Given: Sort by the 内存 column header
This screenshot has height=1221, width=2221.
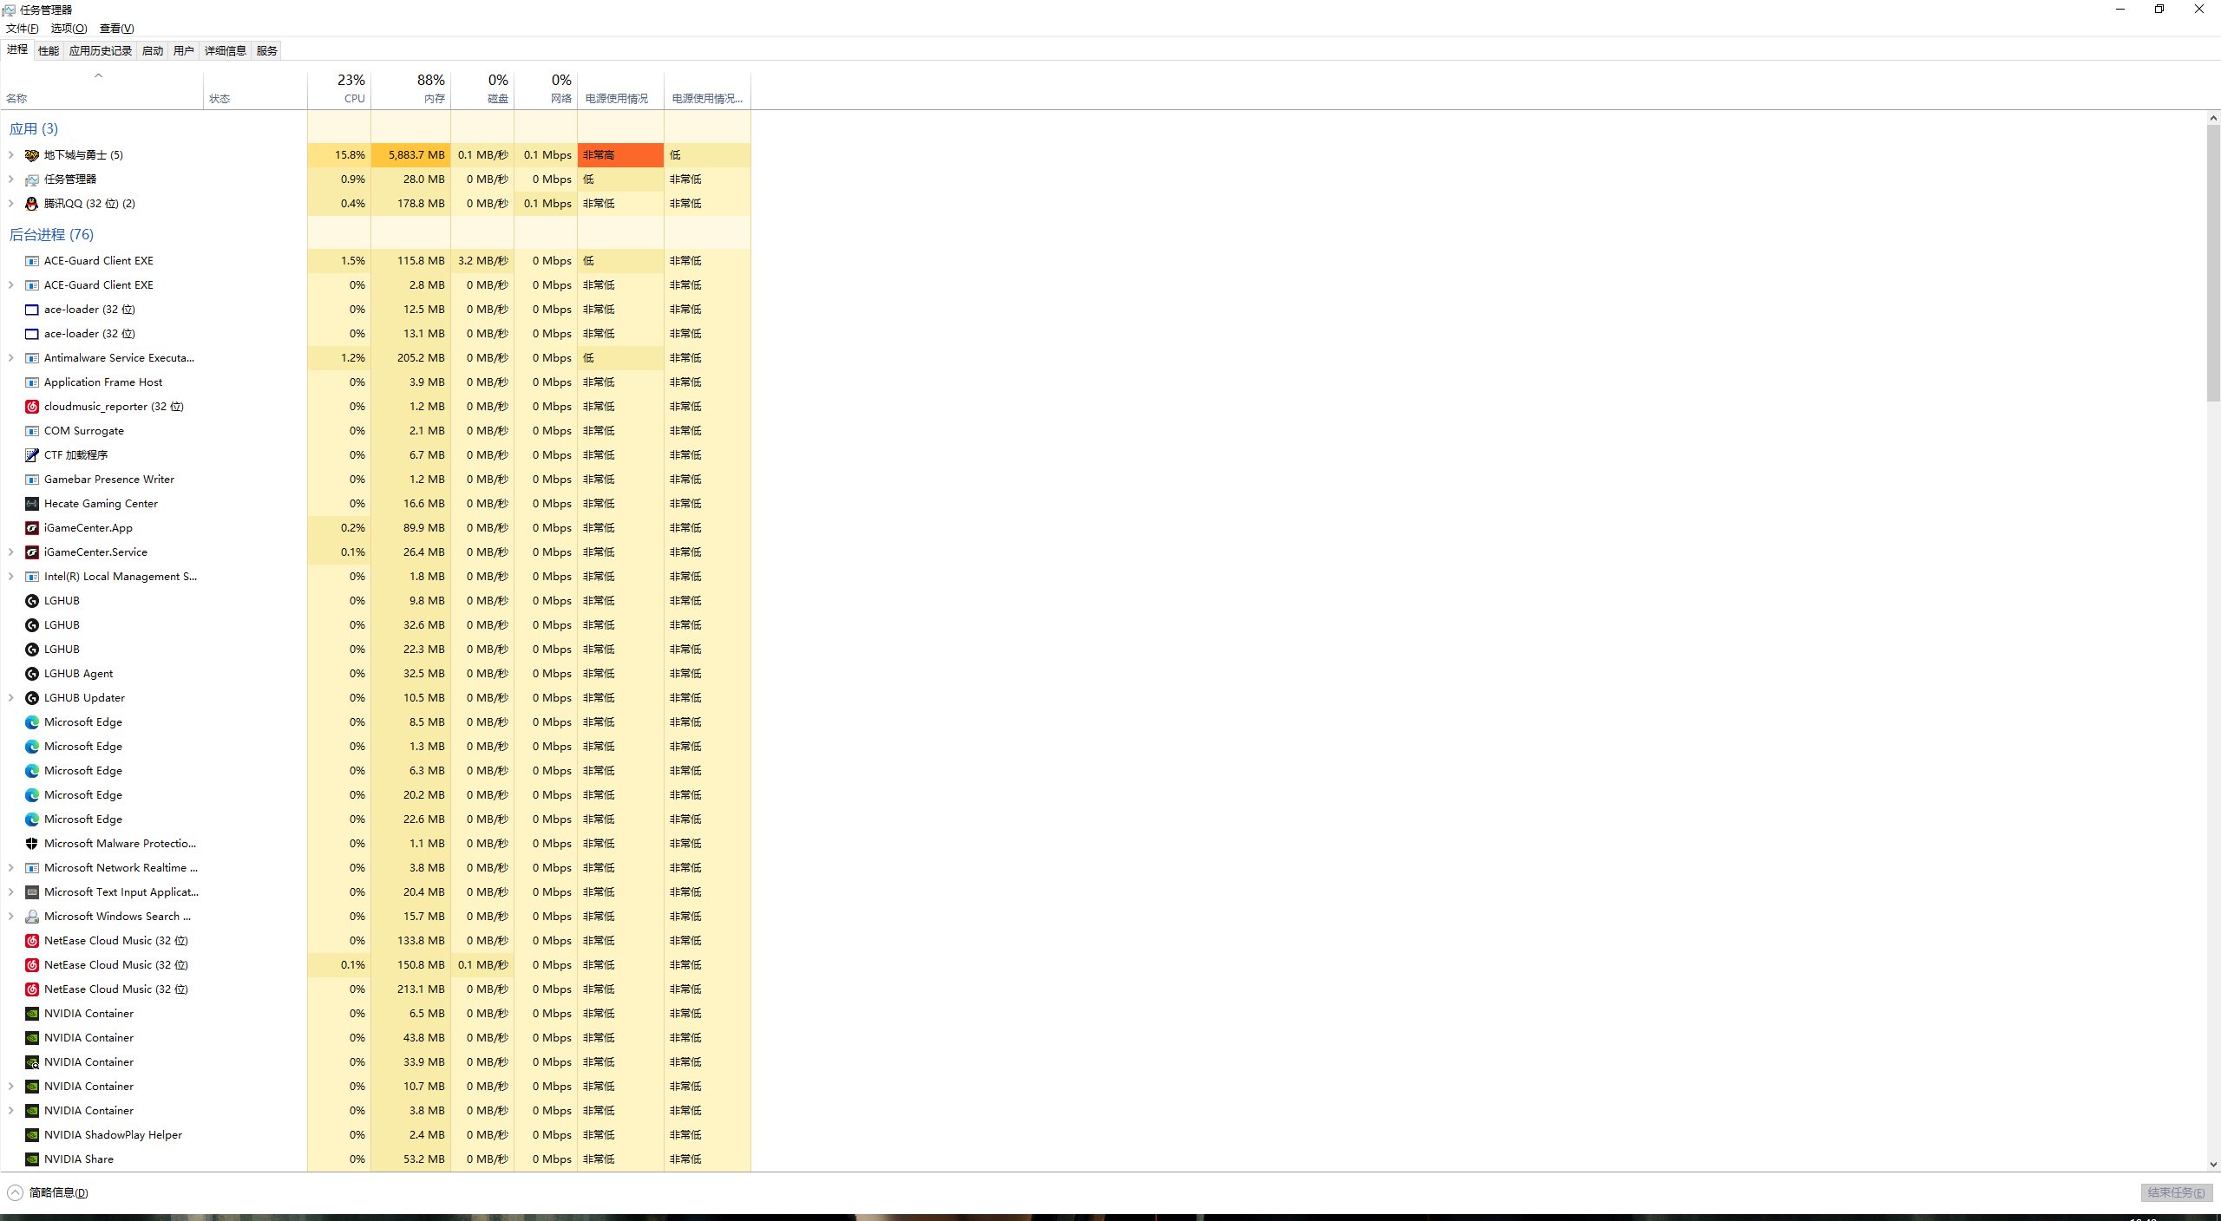Looking at the screenshot, I should pyautogui.click(x=411, y=89).
